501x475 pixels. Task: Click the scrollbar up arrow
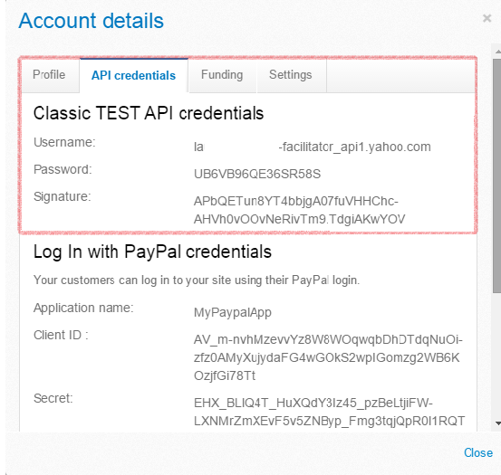(x=497, y=51)
